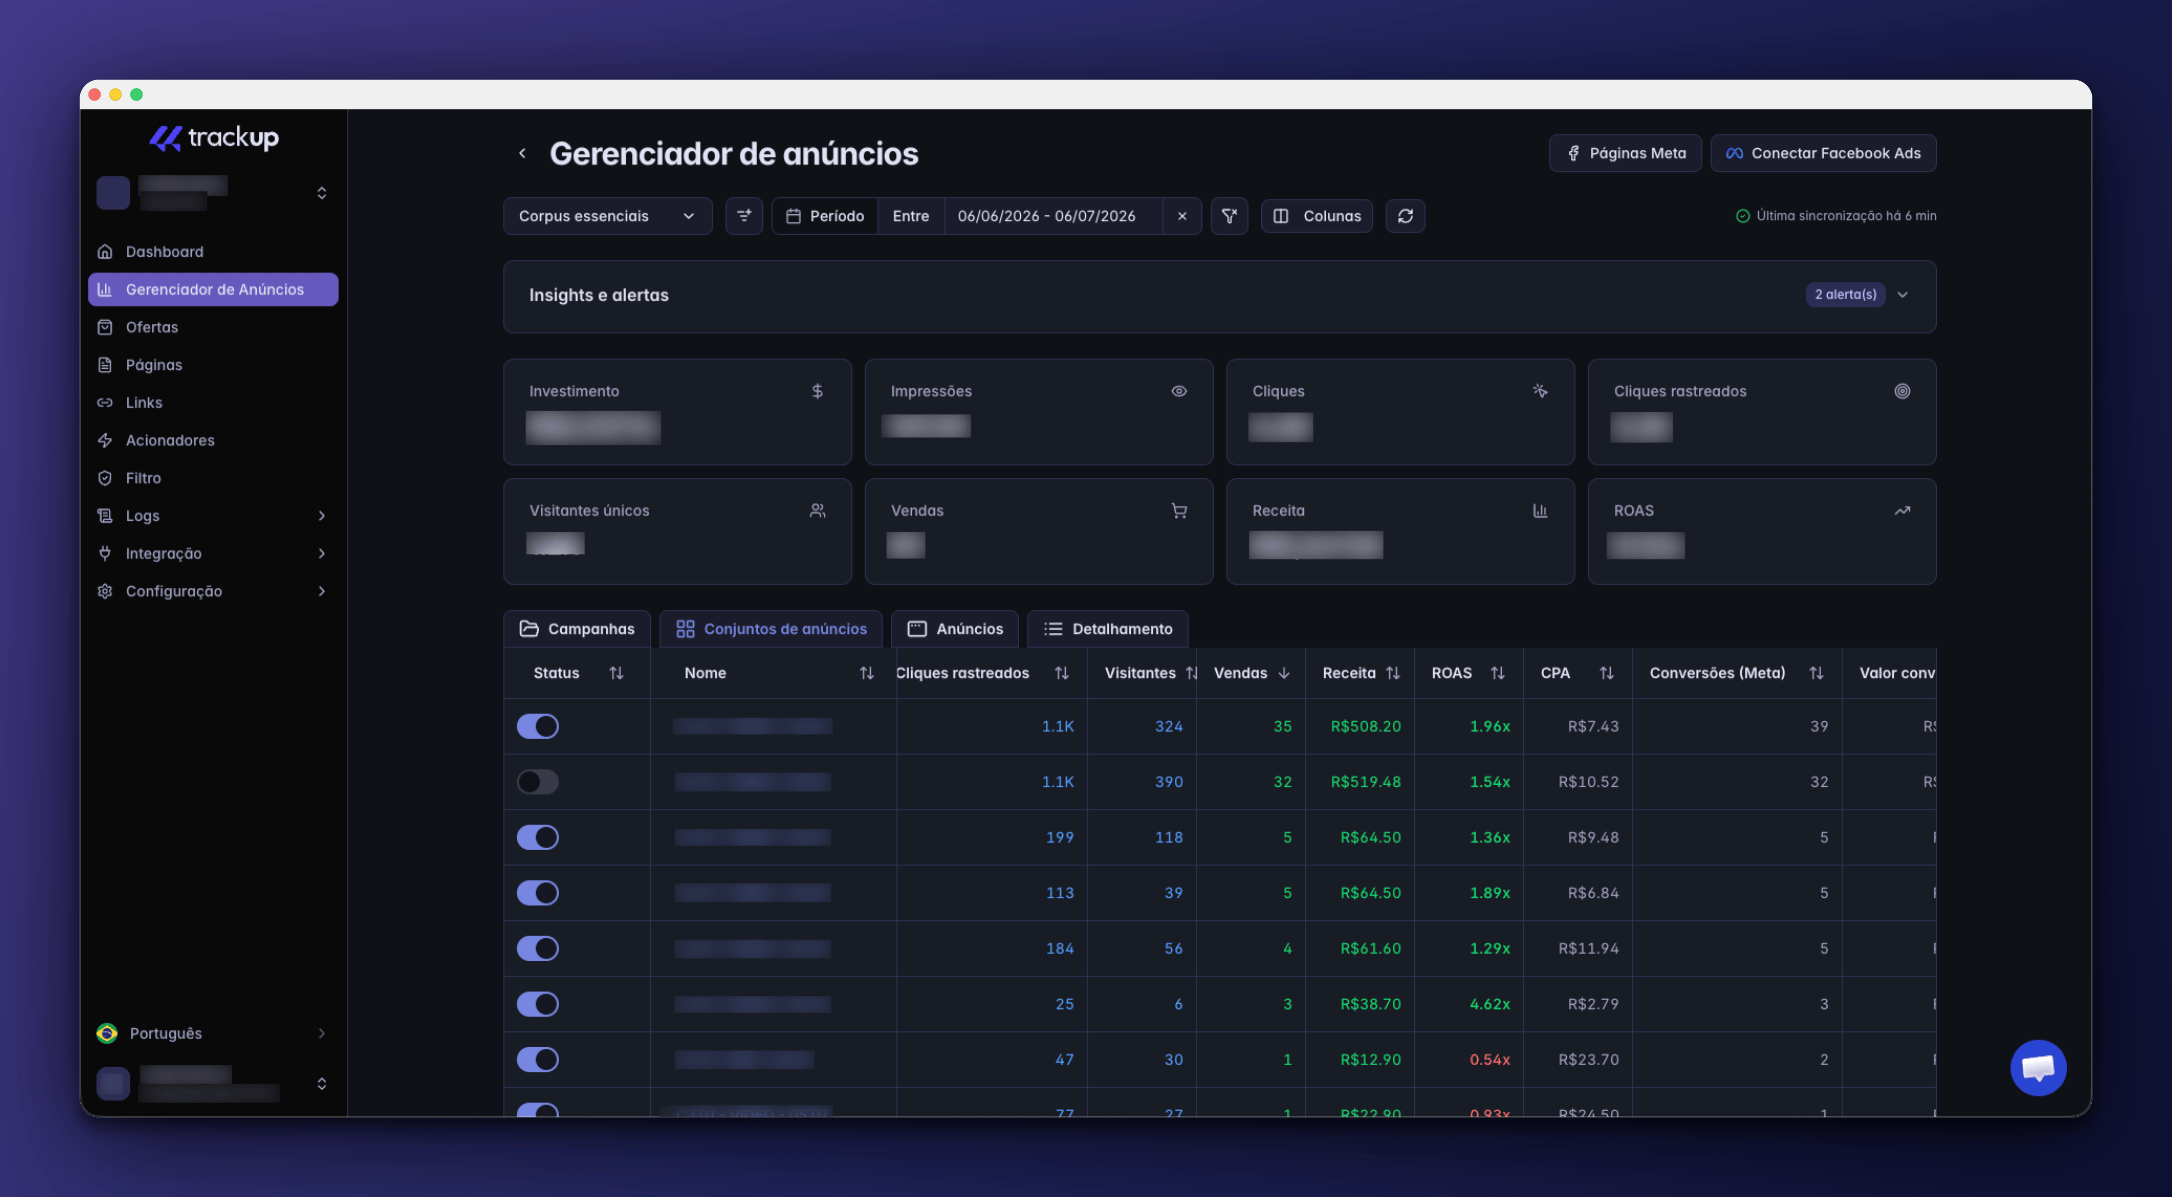Viewport: 2172px width, 1197px height.
Task: Enable the off toggle in R$519.48 row
Action: pos(538,782)
